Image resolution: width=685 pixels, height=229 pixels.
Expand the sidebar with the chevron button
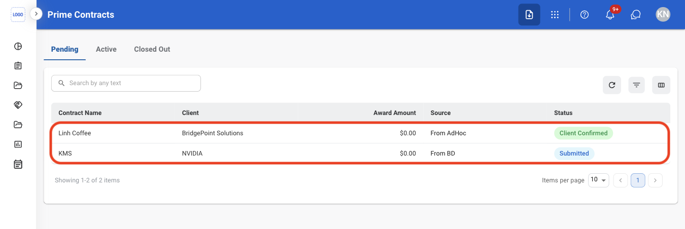click(36, 14)
